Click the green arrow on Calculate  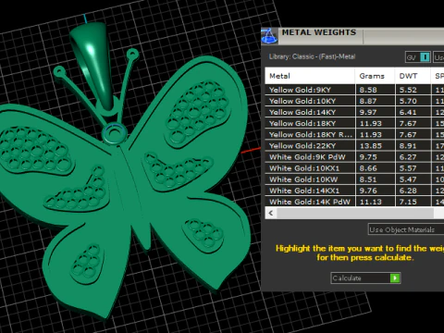point(395,277)
